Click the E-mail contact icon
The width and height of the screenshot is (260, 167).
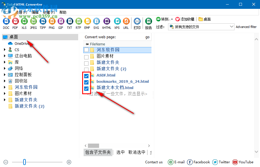coord(170,162)
